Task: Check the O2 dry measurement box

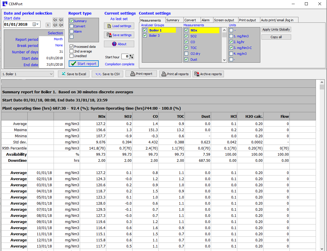Action: 186,54
